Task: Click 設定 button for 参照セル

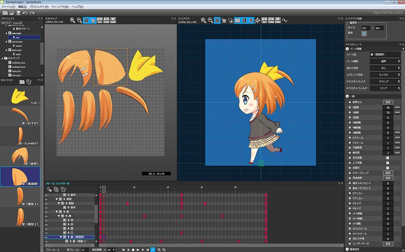Action: tap(388, 102)
